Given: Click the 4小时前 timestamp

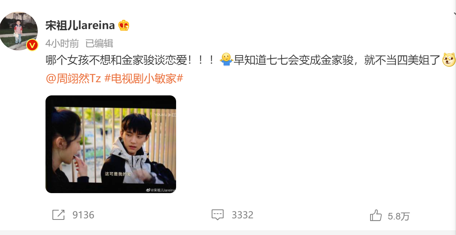Looking at the screenshot, I should [62, 43].
